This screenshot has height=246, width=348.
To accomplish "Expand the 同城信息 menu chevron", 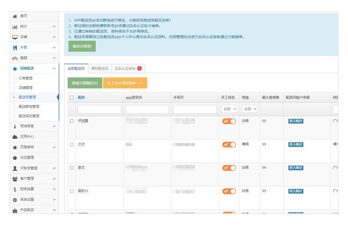I will click(x=54, y=126).
